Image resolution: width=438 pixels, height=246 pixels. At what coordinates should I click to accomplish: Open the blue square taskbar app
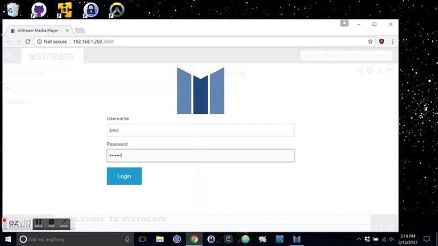(x=279, y=239)
